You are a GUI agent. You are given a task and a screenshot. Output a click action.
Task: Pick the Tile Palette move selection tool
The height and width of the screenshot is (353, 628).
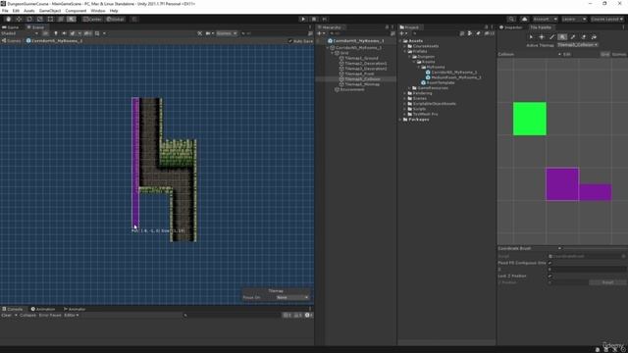click(542, 37)
